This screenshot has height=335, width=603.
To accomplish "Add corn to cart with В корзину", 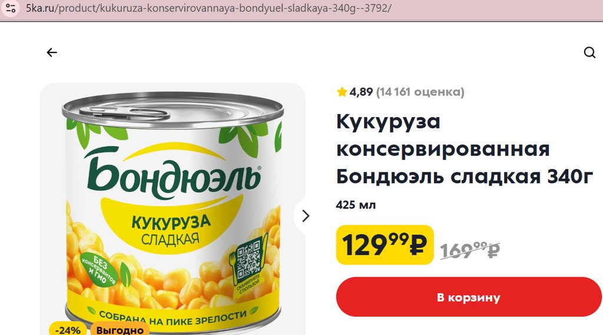I will [469, 297].
